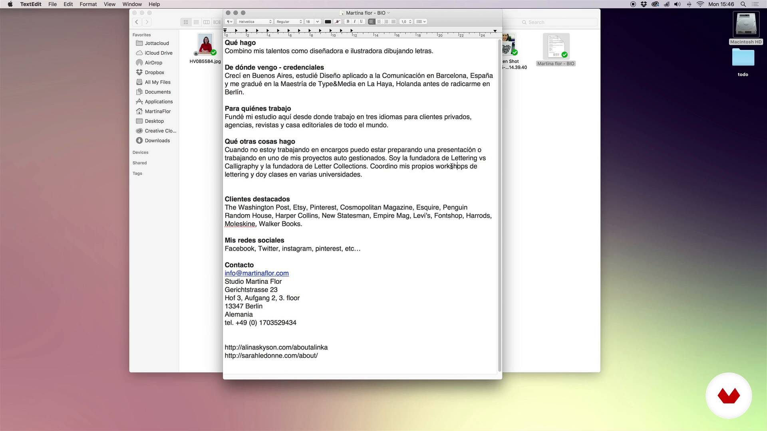The width and height of the screenshot is (767, 431).
Task: Open the Help menu
Action: (154, 4)
